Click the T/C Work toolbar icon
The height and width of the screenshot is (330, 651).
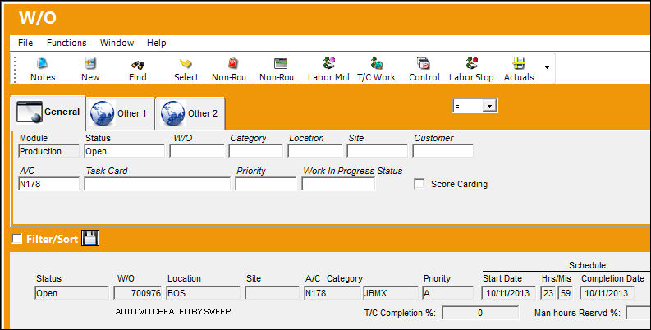(377, 63)
